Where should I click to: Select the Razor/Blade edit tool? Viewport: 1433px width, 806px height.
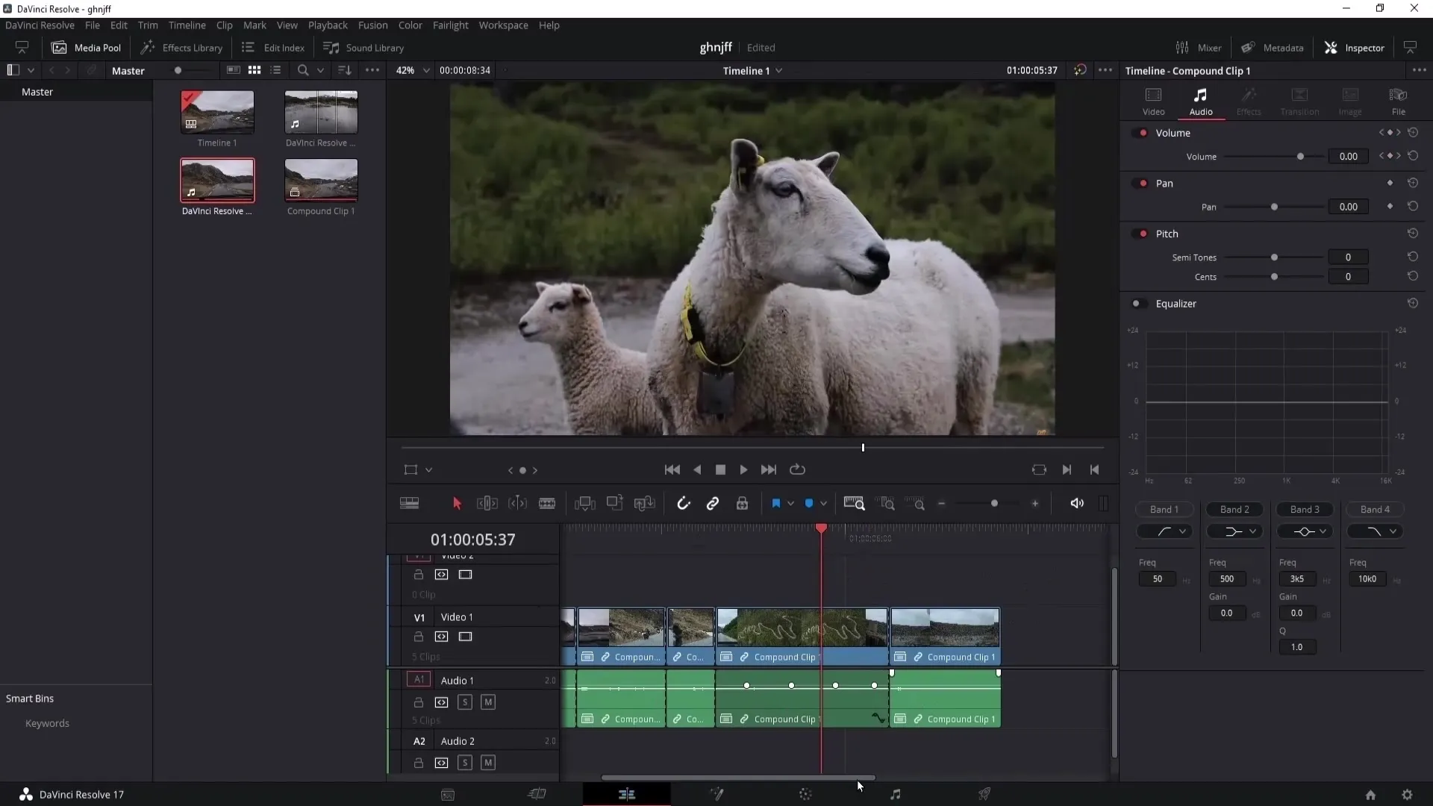tap(549, 504)
